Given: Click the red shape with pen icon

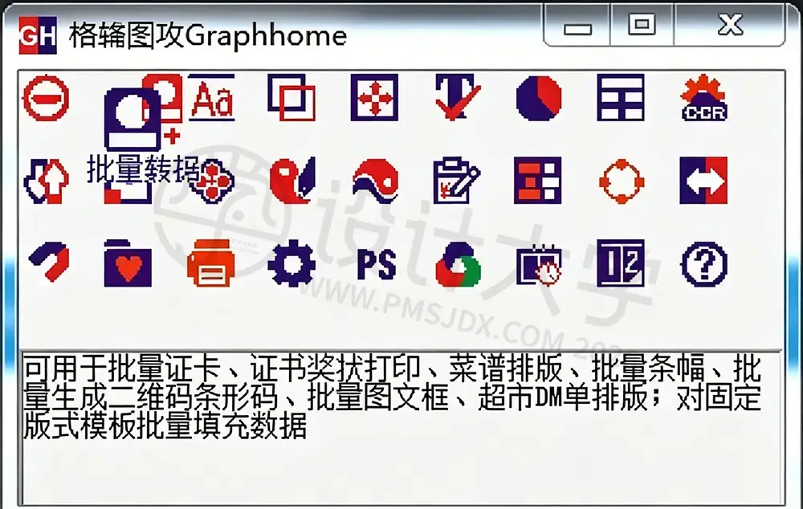Looking at the screenshot, I should (x=292, y=181).
